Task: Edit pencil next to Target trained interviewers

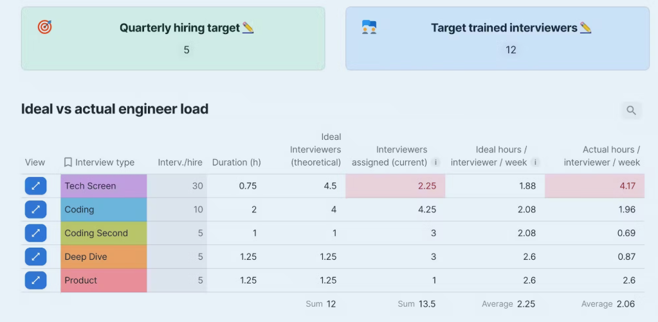Action: click(x=585, y=28)
